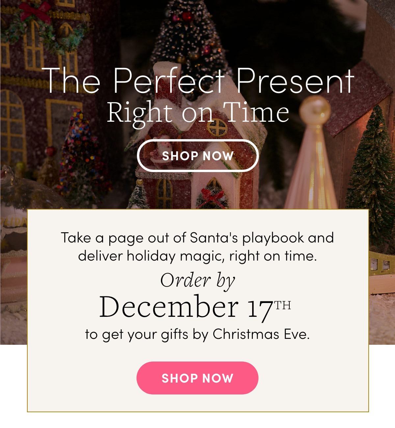Click the pink SHOP NOW button
Image resolution: width=395 pixels, height=428 pixels.
tap(197, 378)
